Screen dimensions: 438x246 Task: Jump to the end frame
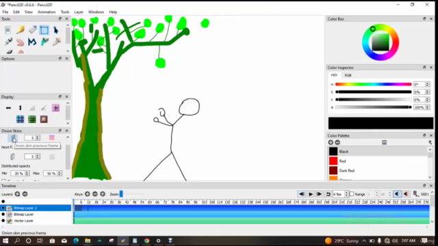319,194
